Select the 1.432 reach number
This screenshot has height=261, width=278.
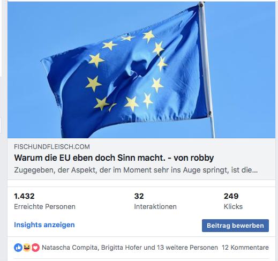[24, 196]
